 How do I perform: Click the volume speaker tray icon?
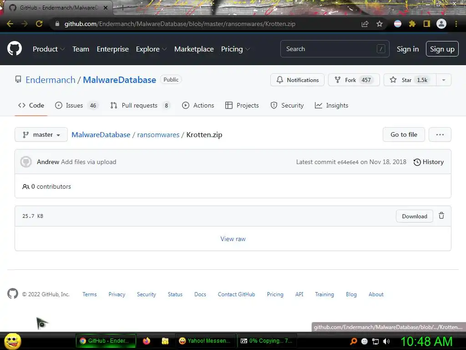[x=386, y=341]
